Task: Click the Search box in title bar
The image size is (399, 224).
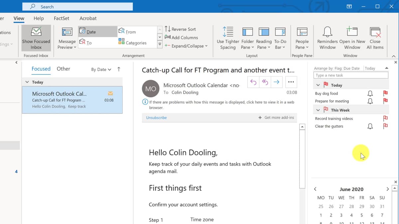Action: point(77,6)
